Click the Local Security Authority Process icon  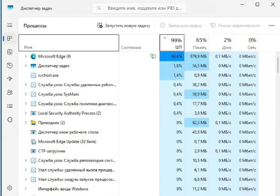point(33,113)
